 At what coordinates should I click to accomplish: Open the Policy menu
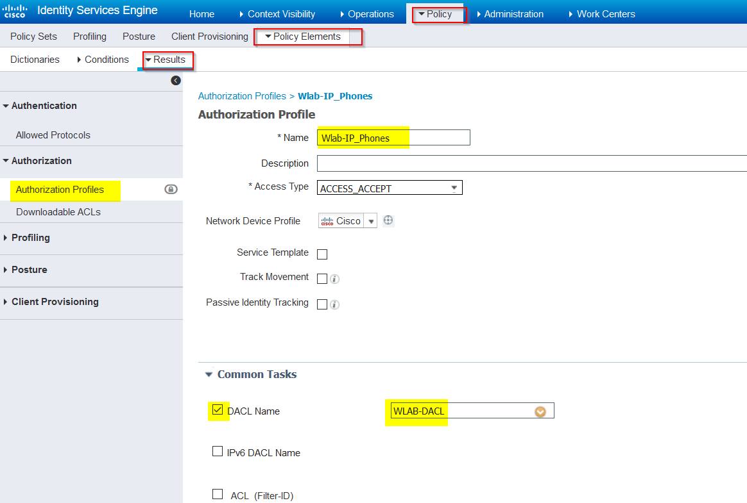435,14
